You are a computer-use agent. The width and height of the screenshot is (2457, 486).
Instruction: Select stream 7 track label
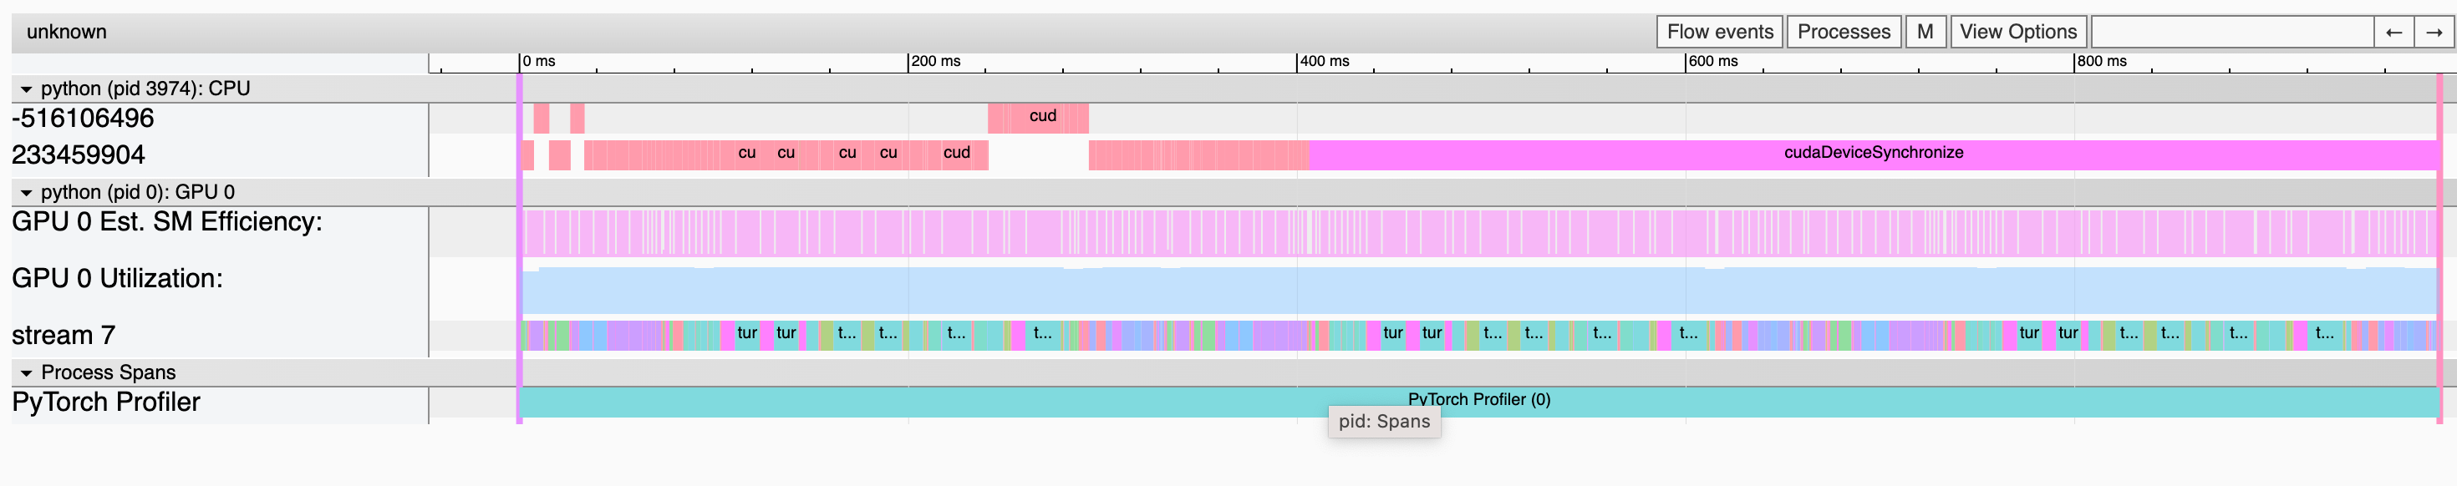click(x=63, y=336)
